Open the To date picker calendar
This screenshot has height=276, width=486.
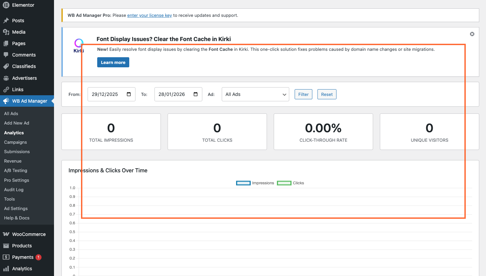pos(195,94)
